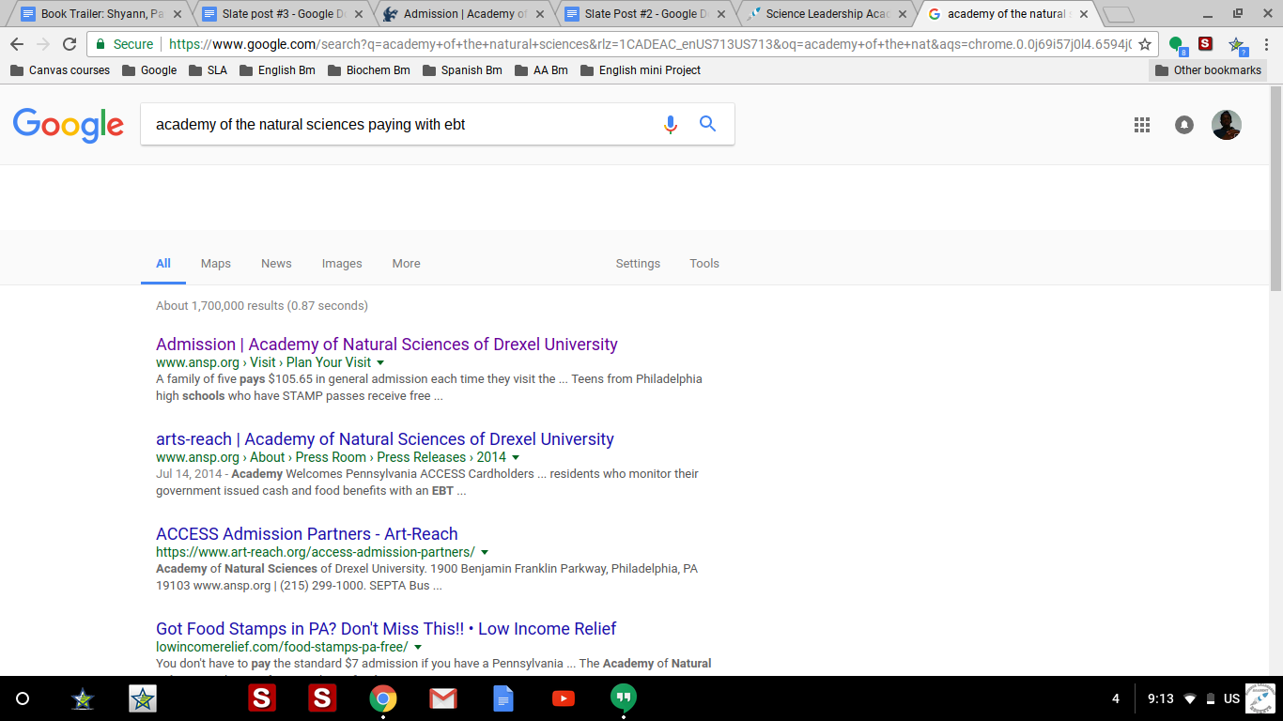Image resolution: width=1283 pixels, height=721 pixels.
Task: Select the All results tab
Action: 163,264
